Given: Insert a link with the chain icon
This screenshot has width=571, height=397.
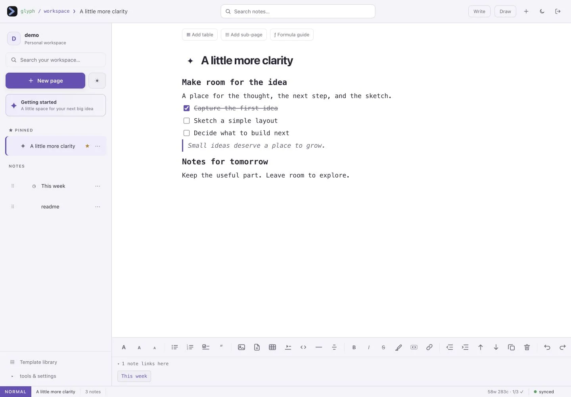Looking at the screenshot, I should point(429,347).
